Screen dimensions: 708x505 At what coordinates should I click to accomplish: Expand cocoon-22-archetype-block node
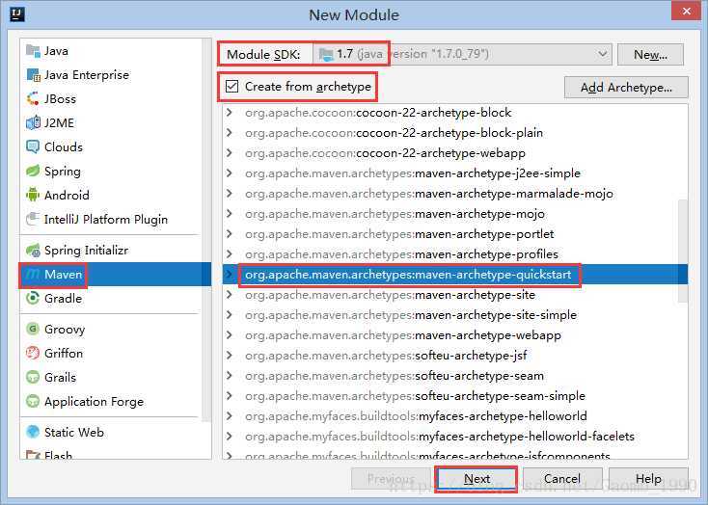[230, 113]
